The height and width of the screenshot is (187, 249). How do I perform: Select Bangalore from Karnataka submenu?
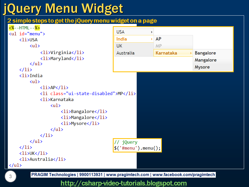(x=205, y=53)
